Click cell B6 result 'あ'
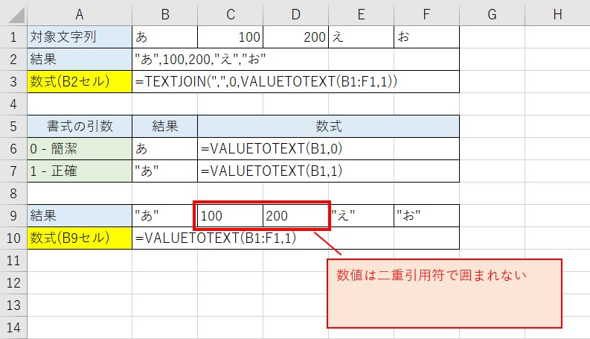 tap(165, 148)
